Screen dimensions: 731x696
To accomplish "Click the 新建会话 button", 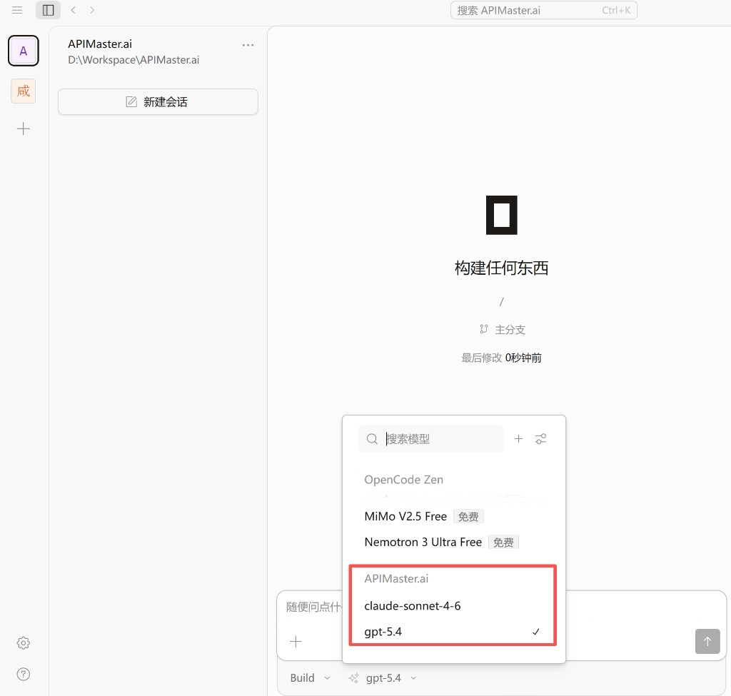I will 158,101.
